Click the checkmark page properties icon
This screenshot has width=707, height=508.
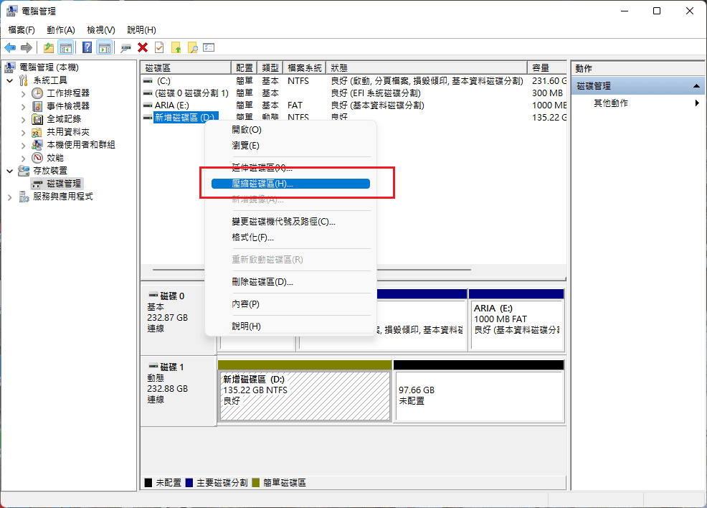click(x=159, y=47)
